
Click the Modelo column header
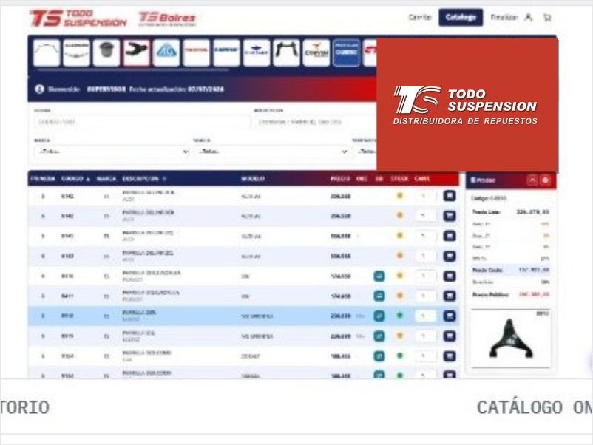coord(253,179)
